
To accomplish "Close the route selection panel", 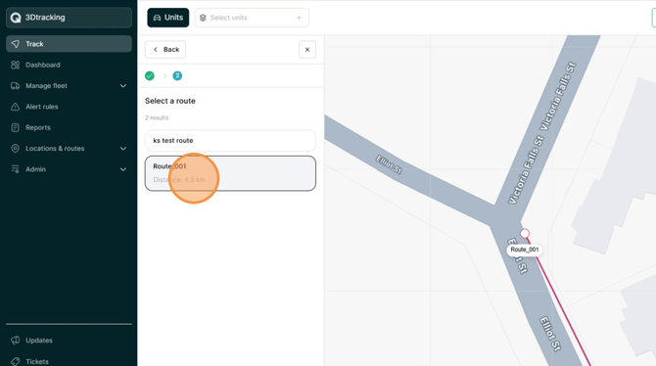I will tap(307, 49).
